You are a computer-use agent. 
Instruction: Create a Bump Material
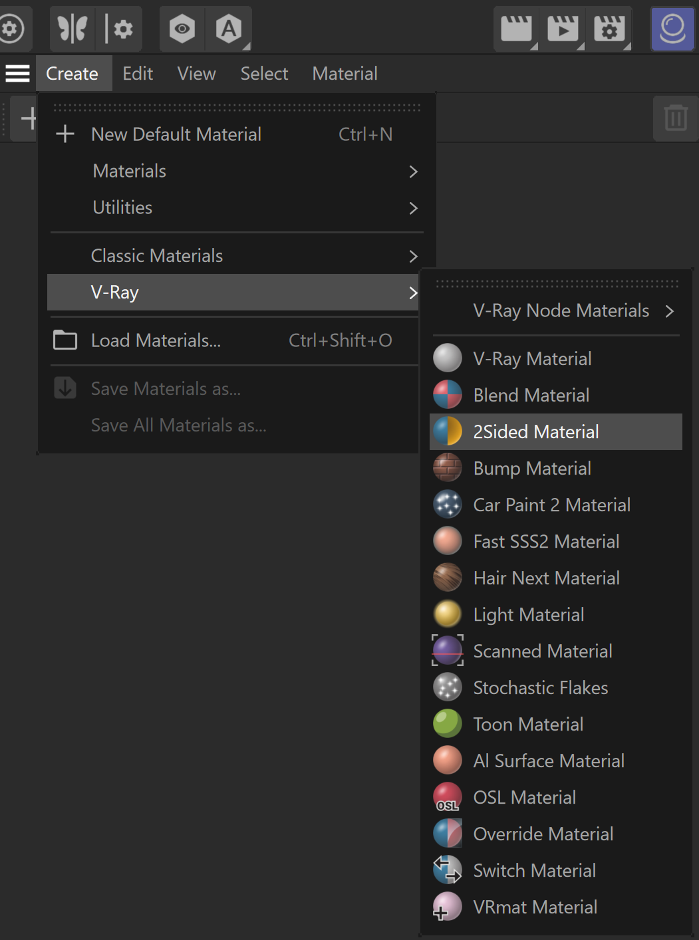[x=556, y=469]
